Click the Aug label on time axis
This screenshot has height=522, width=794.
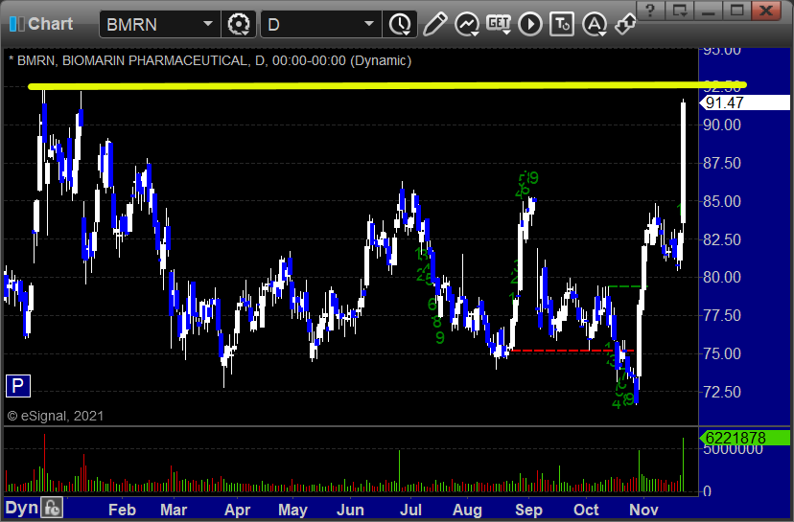[x=467, y=510]
